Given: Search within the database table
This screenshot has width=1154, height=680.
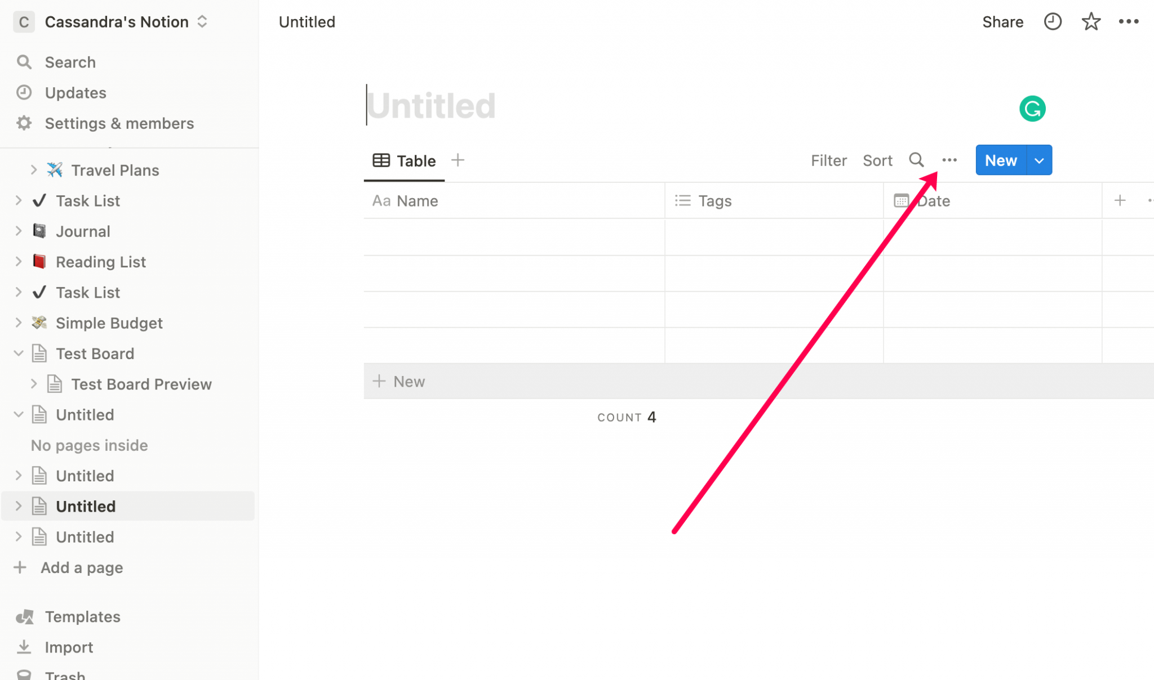Looking at the screenshot, I should tap(916, 160).
